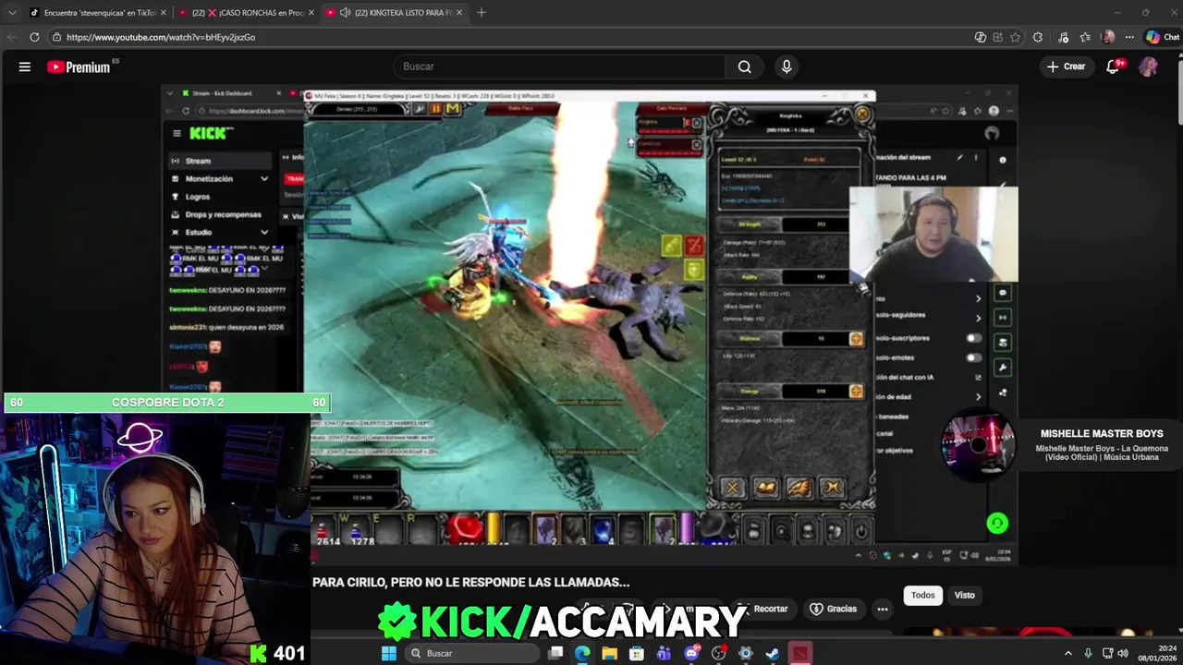1183x665 pixels.
Task: Open volume control in system tray
Action: (1123, 653)
